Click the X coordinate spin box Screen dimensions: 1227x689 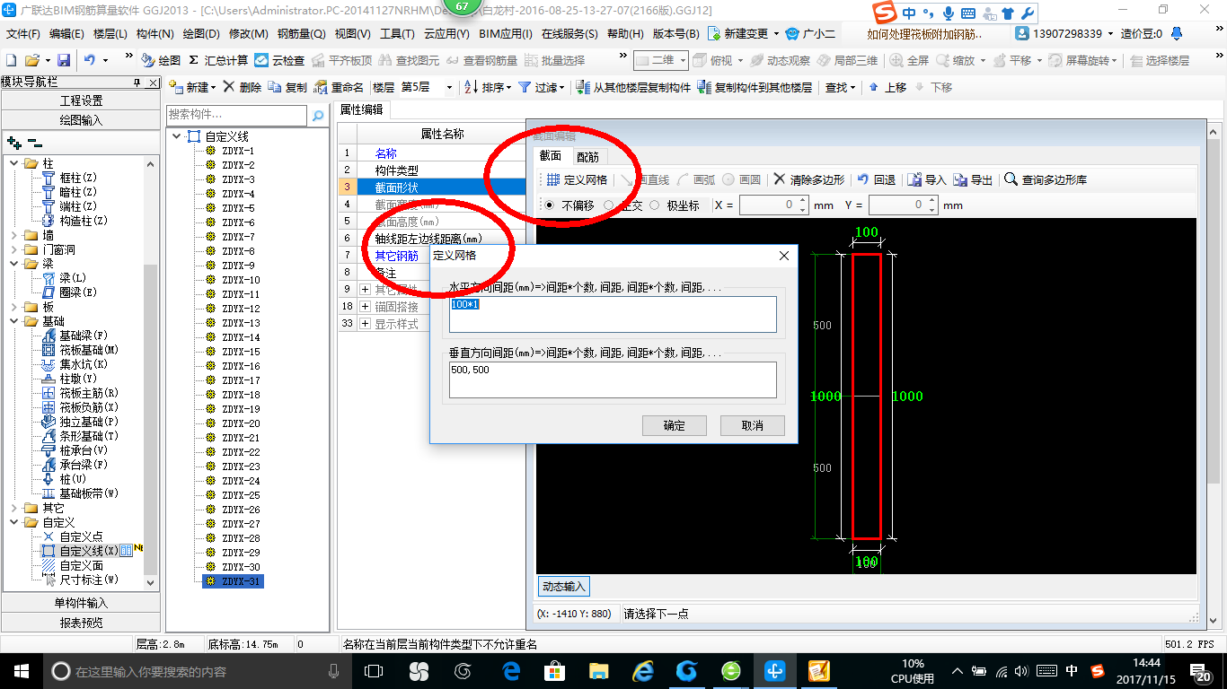(x=774, y=205)
